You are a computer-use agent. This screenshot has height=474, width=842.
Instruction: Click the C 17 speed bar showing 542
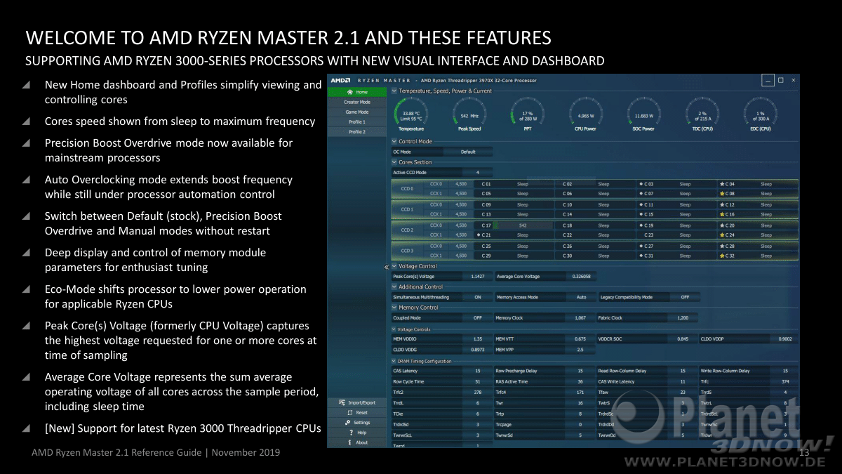click(x=523, y=225)
